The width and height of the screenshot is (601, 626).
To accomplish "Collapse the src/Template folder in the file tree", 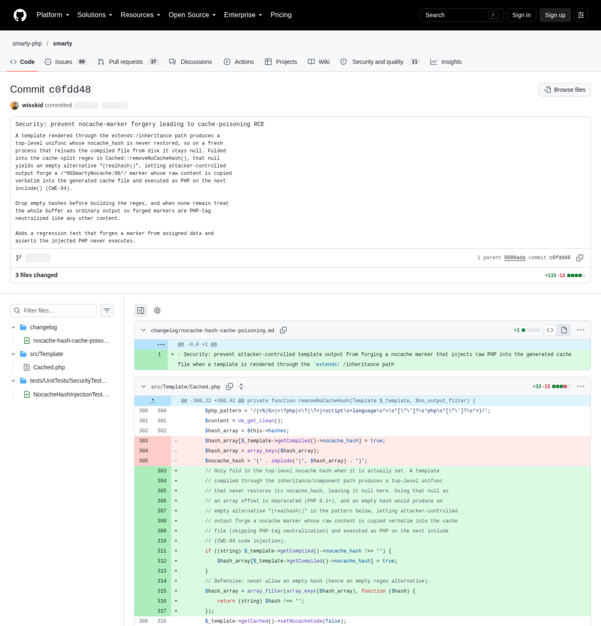I will point(13,354).
